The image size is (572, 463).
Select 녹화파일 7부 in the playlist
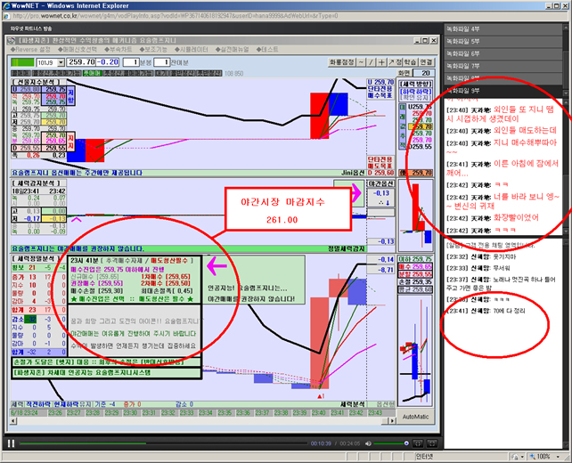coord(503,66)
